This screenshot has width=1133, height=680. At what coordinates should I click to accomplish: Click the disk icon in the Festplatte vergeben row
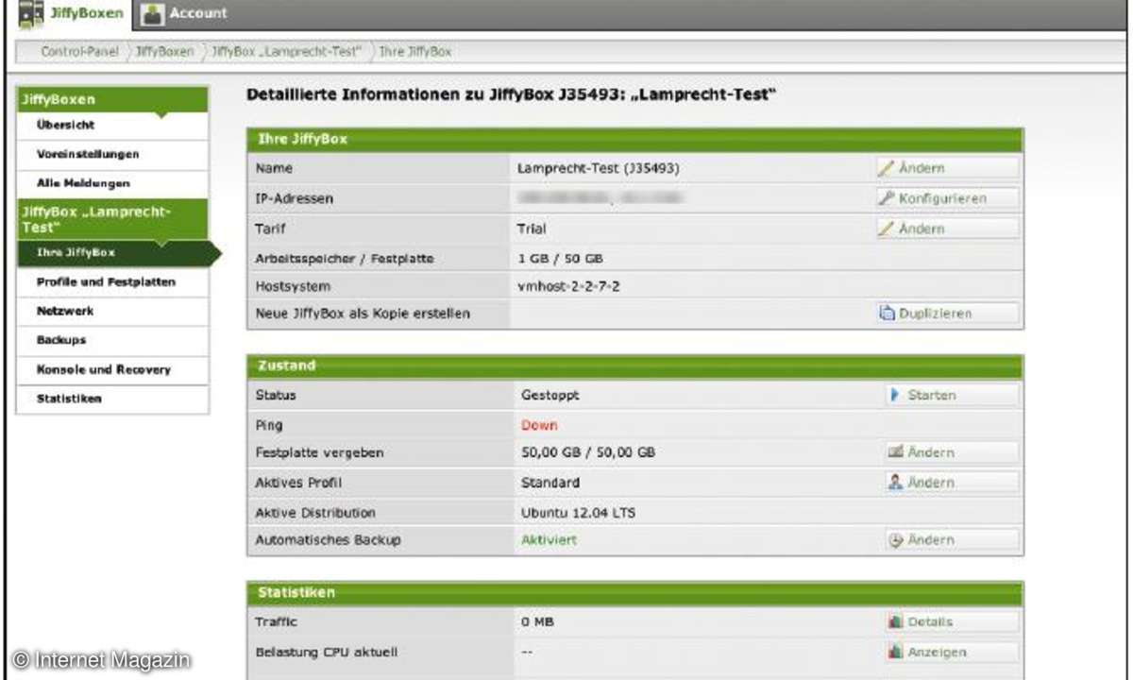point(895,452)
